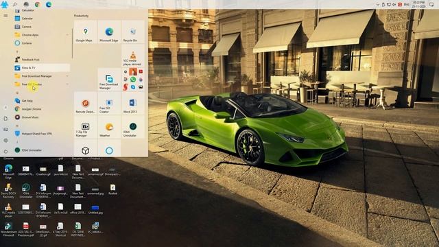This screenshot has width=439, height=247.
Task: Open the Recycle Bin tile
Action: [x=133, y=32]
